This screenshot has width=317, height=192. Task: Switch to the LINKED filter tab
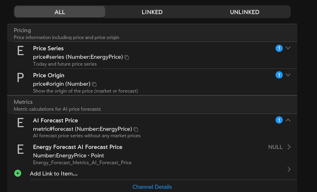click(152, 12)
